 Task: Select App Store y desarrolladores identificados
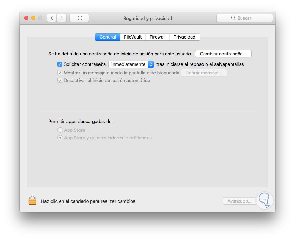[x=60, y=138]
